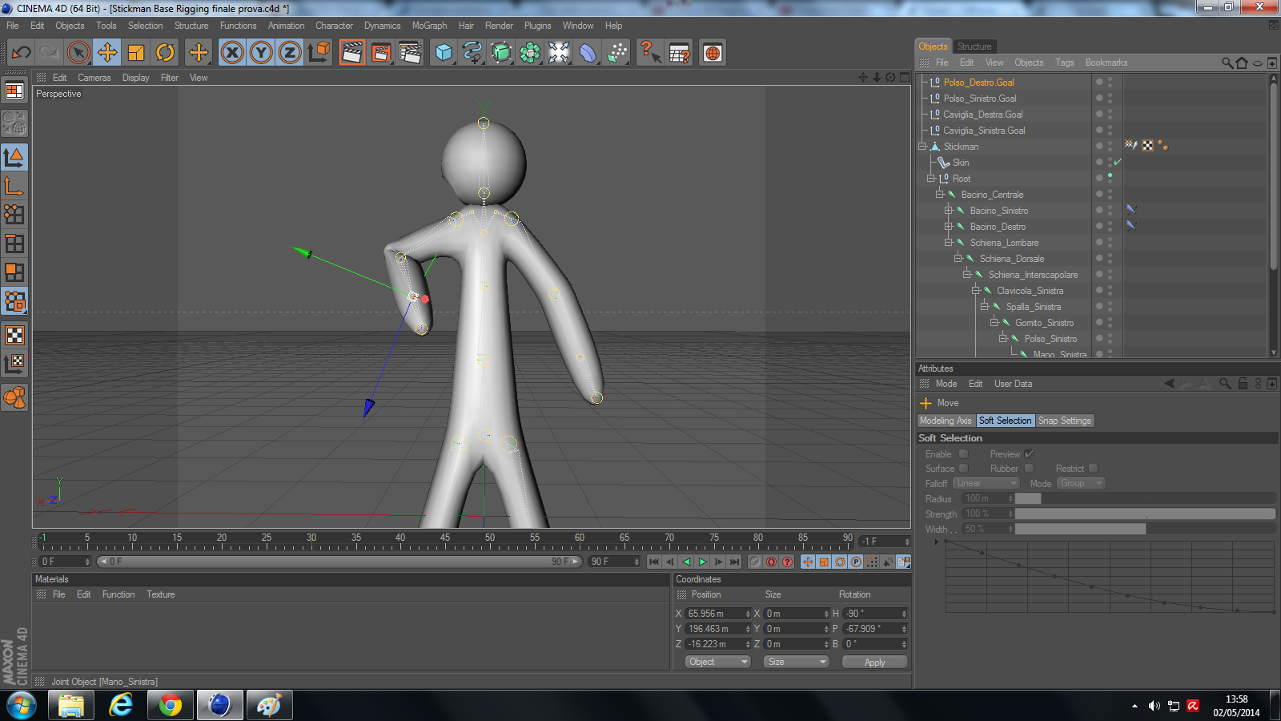Collapse the Stickman object tree
Viewport: 1281px width, 721px height.
click(x=922, y=147)
